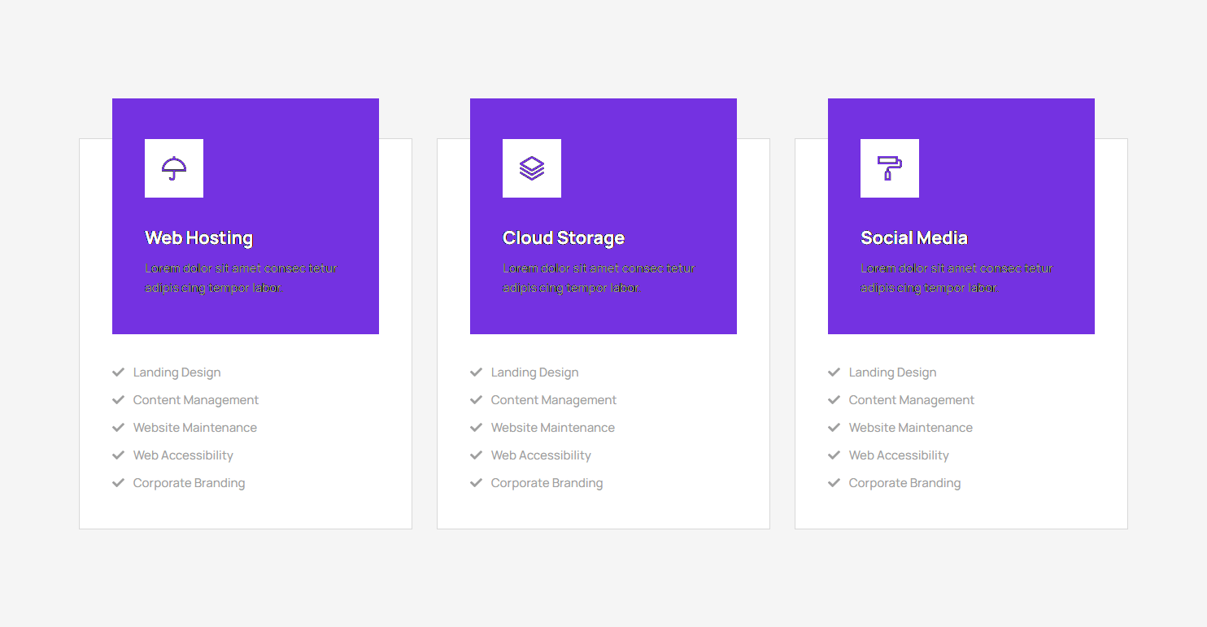1207x627 pixels.
Task: Click checkmark beside Landing Design under Web Hosting
Action: pos(118,372)
